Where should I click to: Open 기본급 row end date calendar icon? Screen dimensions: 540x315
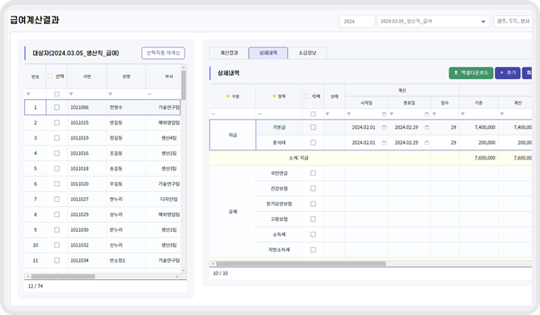coord(427,127)
